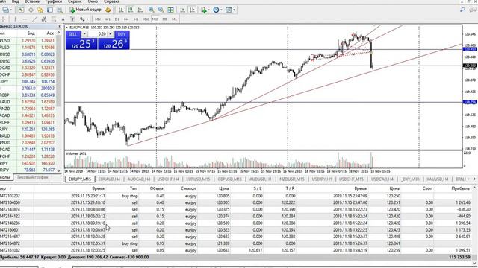The image size is (478, 268).
Task: Toggle the D1 timeframe button
Action: pyautogui.click(x=117, y=19)
